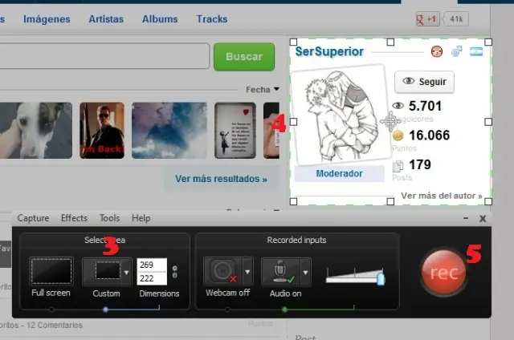Click the crosshair move handle of selection
514x340 pixels.
390,121
